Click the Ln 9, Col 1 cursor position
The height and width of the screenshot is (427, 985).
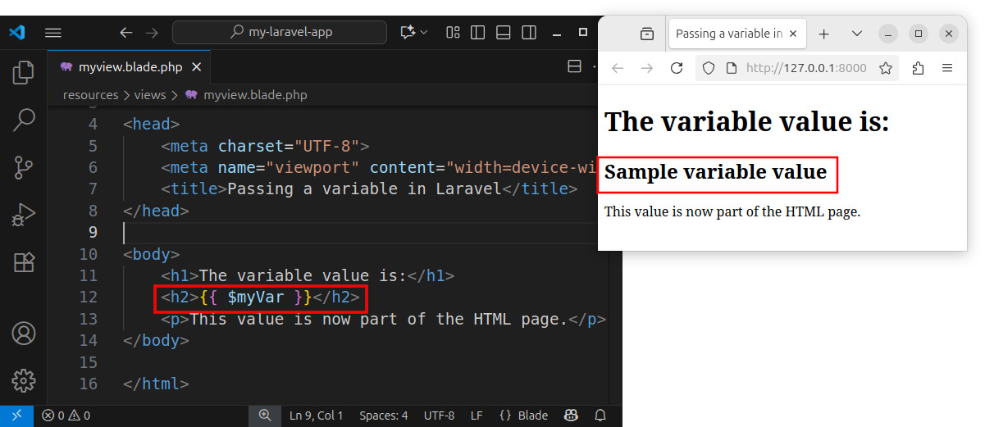[x=316, y=416]
